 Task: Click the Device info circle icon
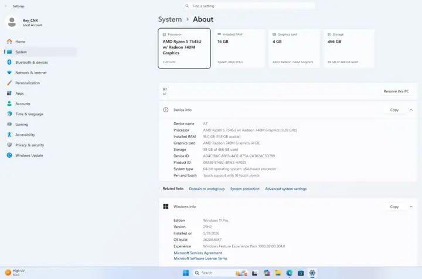coord(166,110)
